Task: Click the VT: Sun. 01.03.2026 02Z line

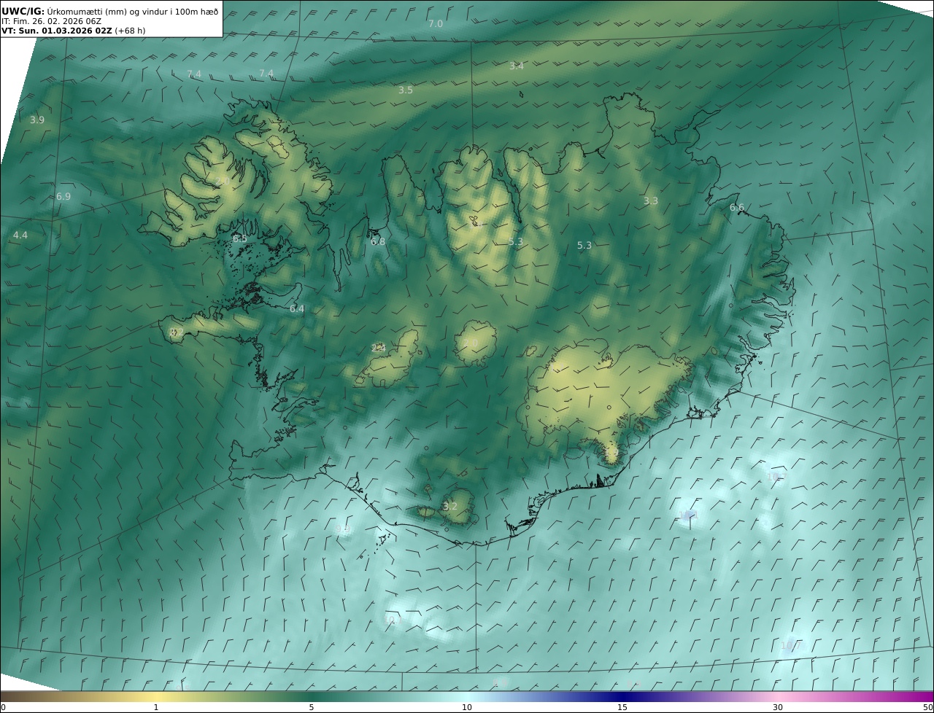Action: pyautogui.click(x=73, y=31)
